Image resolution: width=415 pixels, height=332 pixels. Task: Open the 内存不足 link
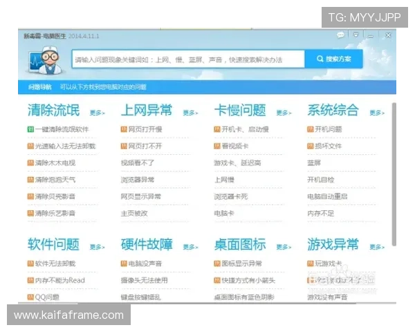click(x=320, y=213)
